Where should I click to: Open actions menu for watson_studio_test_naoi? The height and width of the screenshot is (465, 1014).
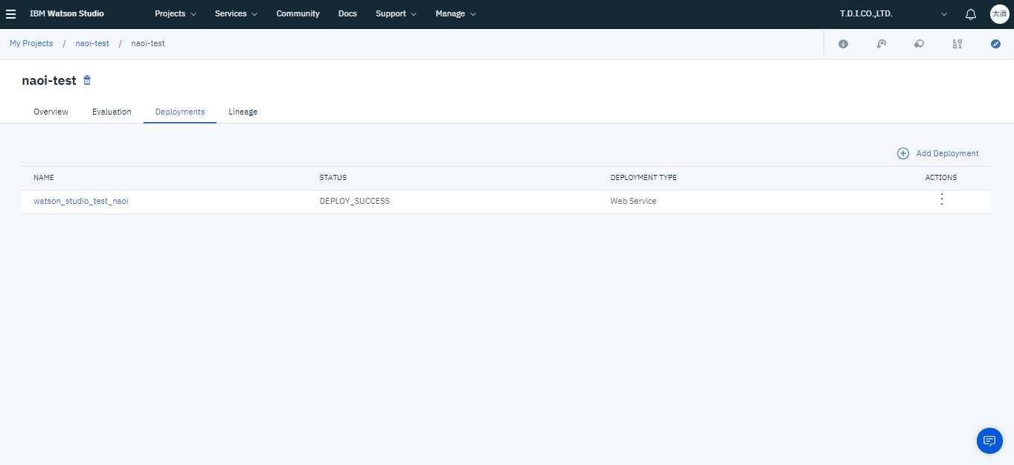(941, 199)
